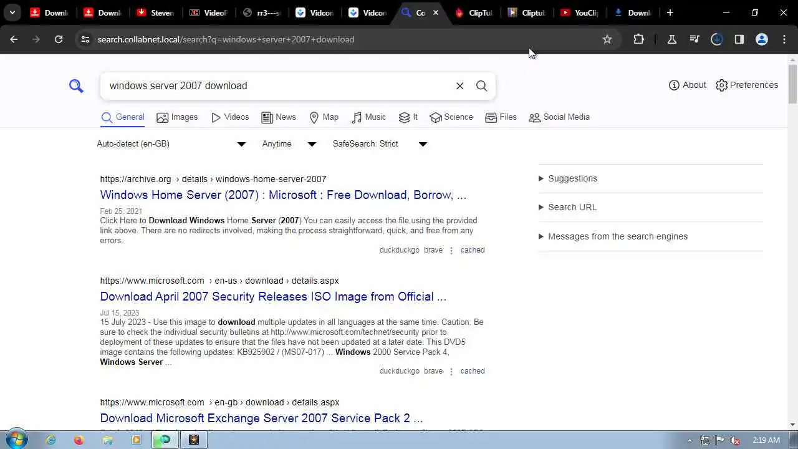The image size is (798, 449).
Task: Switch to the VideoP browser tab
Action: tap(208, 12)
